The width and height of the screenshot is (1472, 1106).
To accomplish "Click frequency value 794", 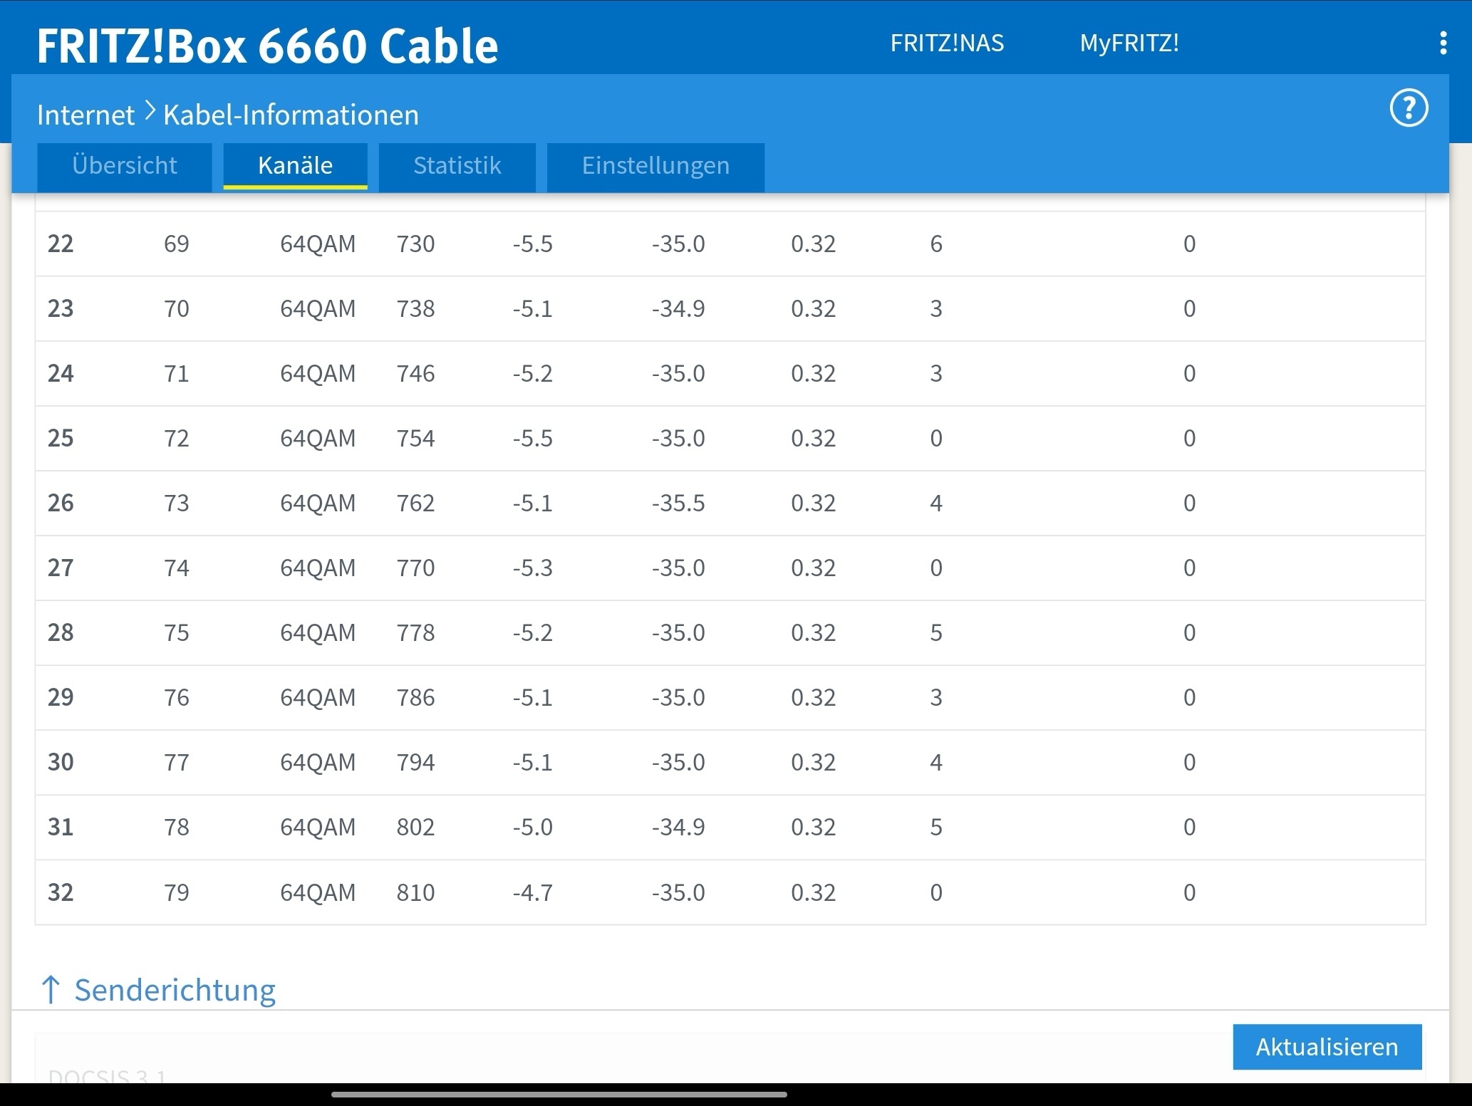I will click(x=415, y=762).
